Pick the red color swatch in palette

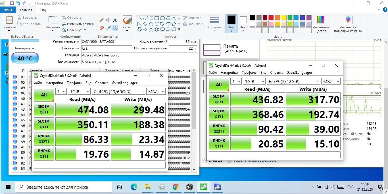coord(271,18)
